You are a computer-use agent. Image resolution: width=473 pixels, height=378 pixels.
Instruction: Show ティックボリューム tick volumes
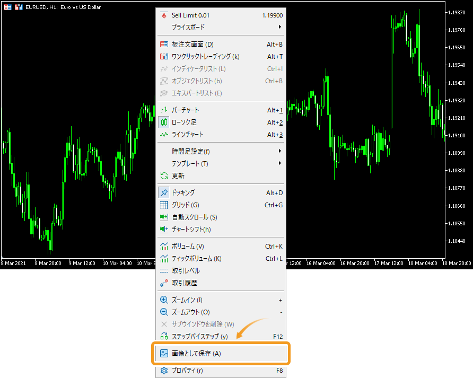pos(221,259)
